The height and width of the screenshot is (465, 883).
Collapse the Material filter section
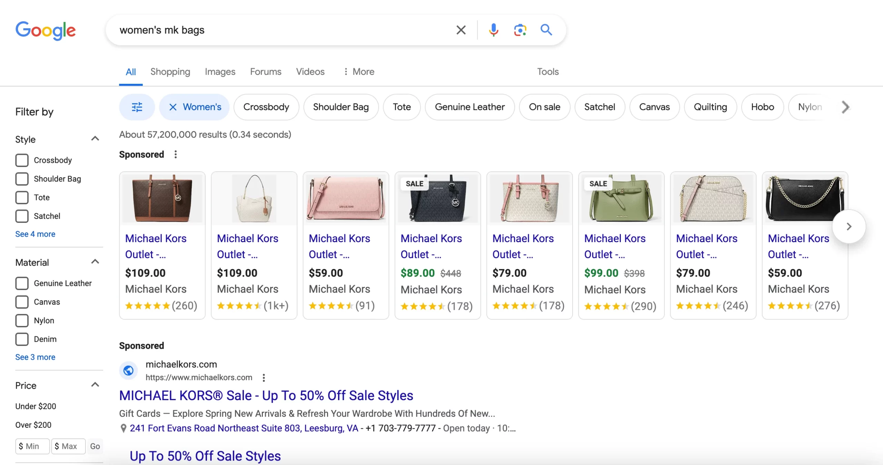pos(95,262)
